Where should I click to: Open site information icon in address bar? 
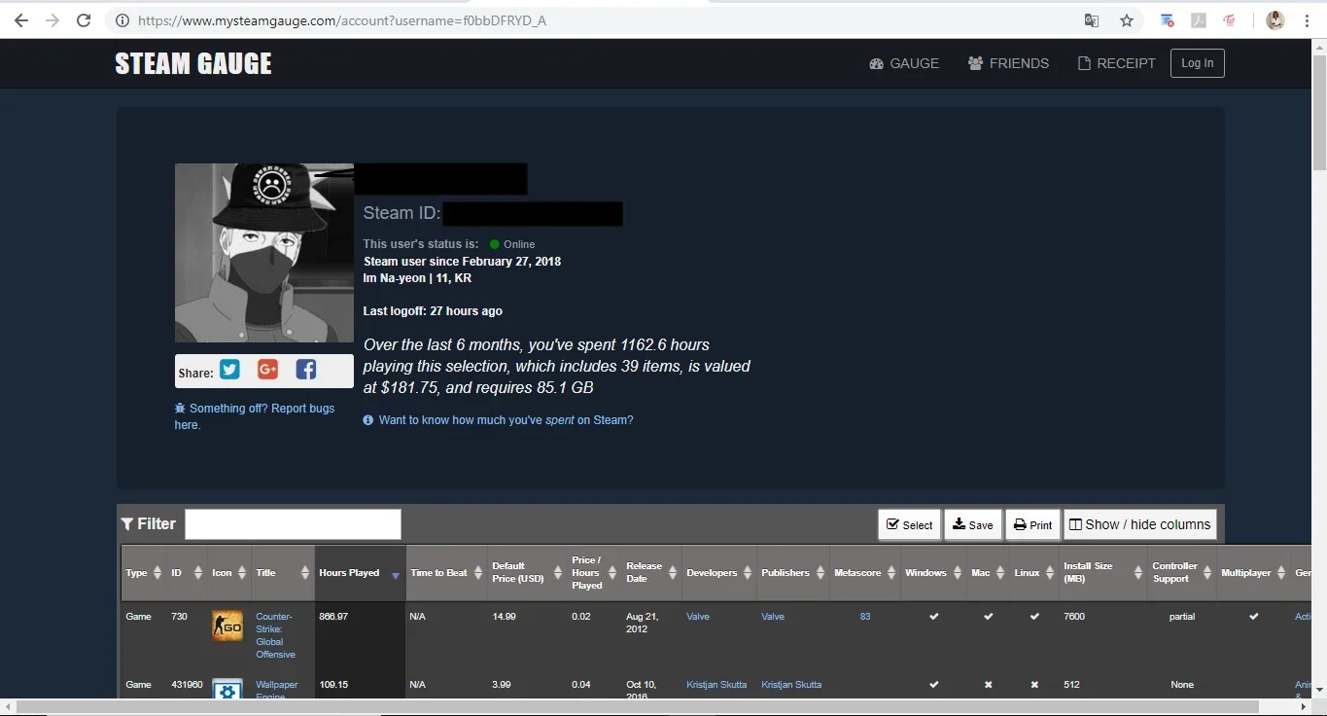tap(122, 20)
